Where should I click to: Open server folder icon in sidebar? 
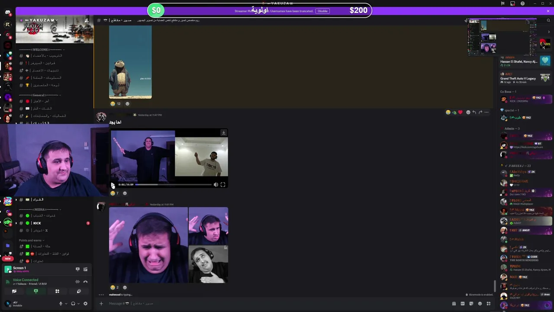point(7,246)
